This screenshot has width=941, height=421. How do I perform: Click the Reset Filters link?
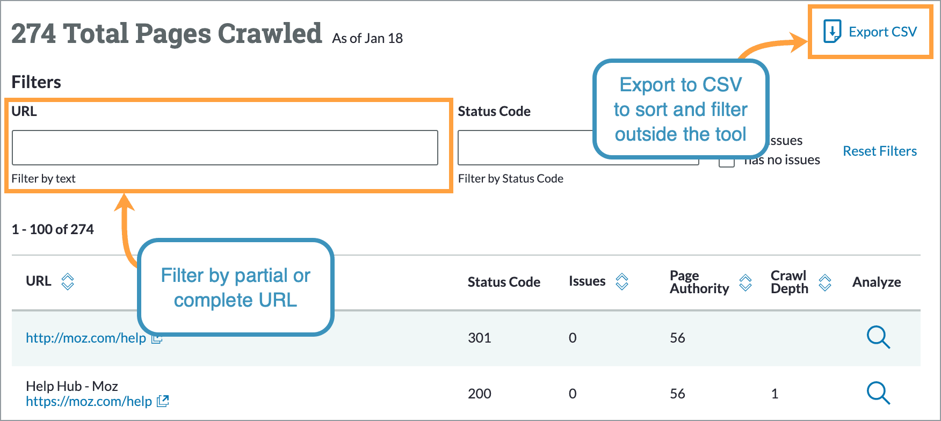pyautogui.click(x=879, y=151)
